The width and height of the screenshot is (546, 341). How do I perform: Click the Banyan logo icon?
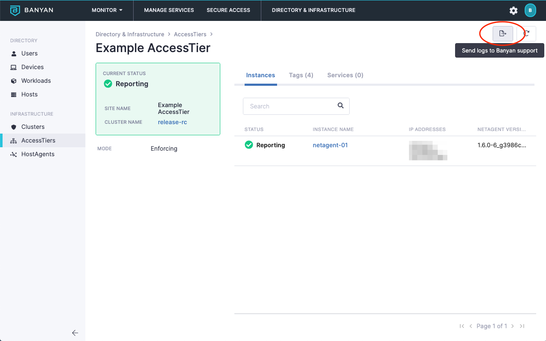pos(15,11)
